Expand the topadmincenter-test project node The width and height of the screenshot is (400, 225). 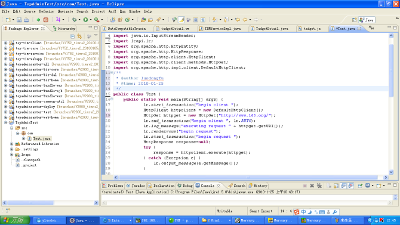5,112
